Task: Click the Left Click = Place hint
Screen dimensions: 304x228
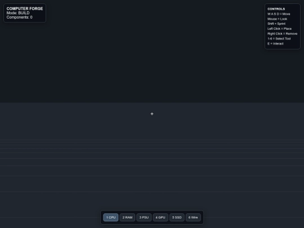Action: [x=279, y=29]
